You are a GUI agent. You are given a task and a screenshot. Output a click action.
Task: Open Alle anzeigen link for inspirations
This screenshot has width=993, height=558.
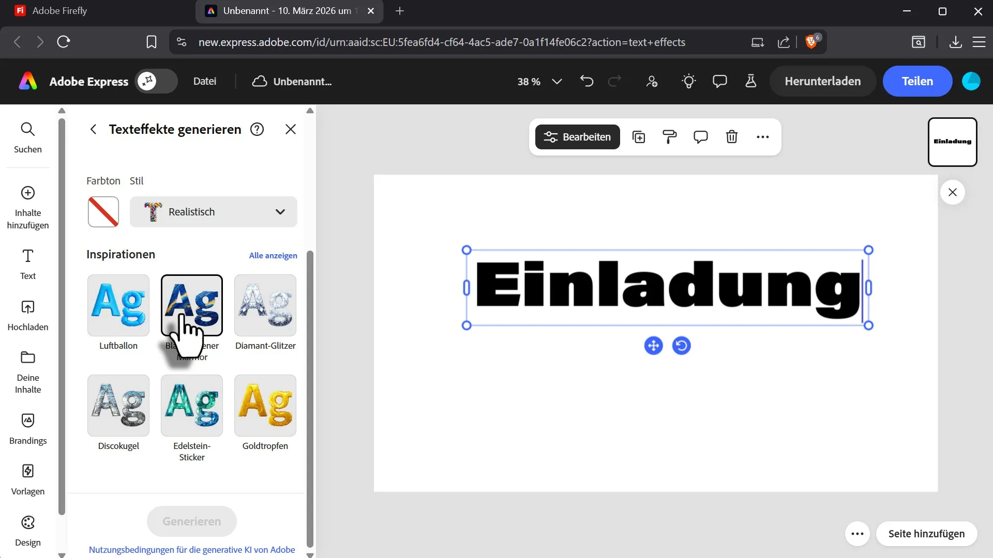pyautogui.click(x=273, y=255)
